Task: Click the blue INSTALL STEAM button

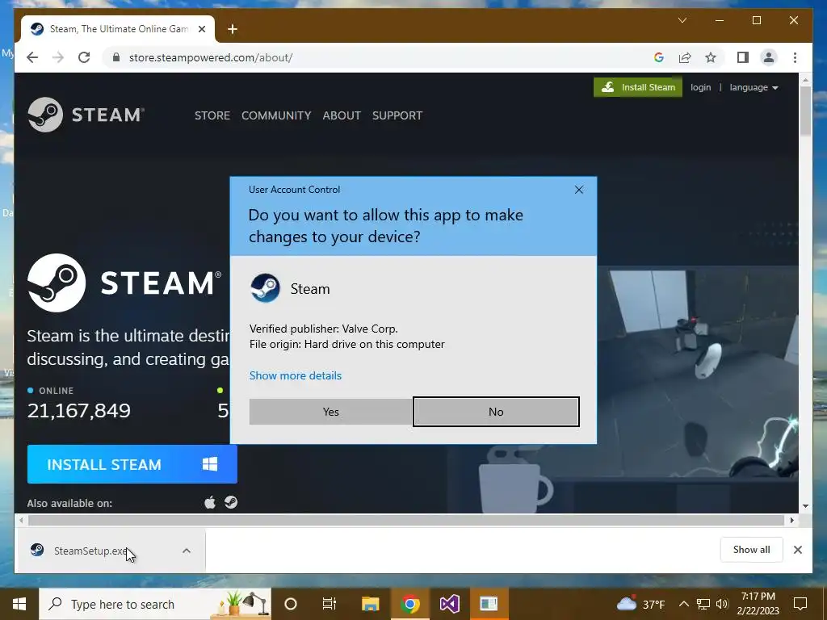Action: 132,464
